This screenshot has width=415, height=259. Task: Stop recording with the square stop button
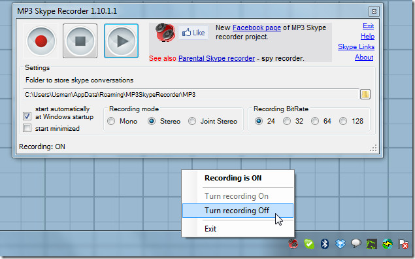click(x=80, y=41)
